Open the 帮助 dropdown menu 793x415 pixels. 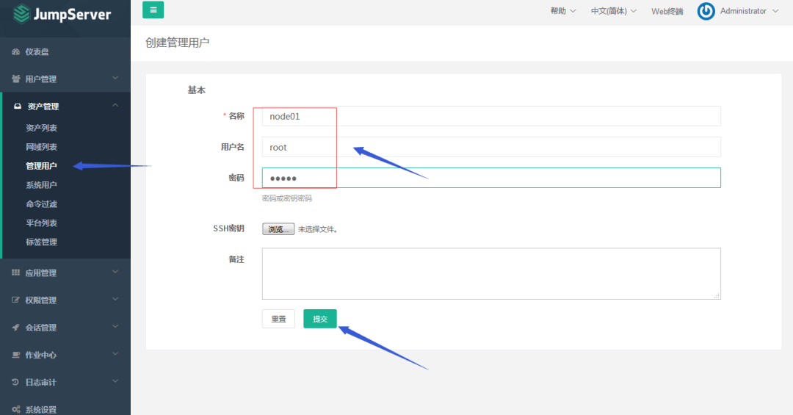562,11
